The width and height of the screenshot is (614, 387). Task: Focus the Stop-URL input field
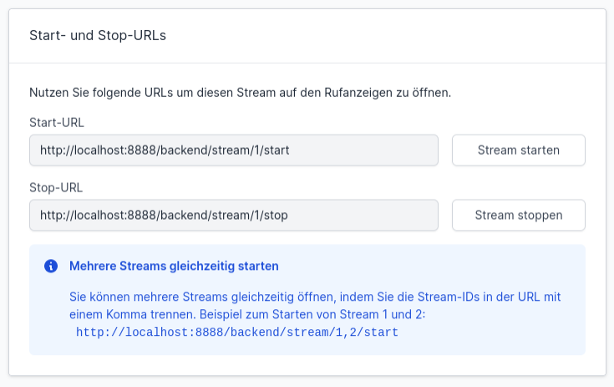(x=234, y=215)
